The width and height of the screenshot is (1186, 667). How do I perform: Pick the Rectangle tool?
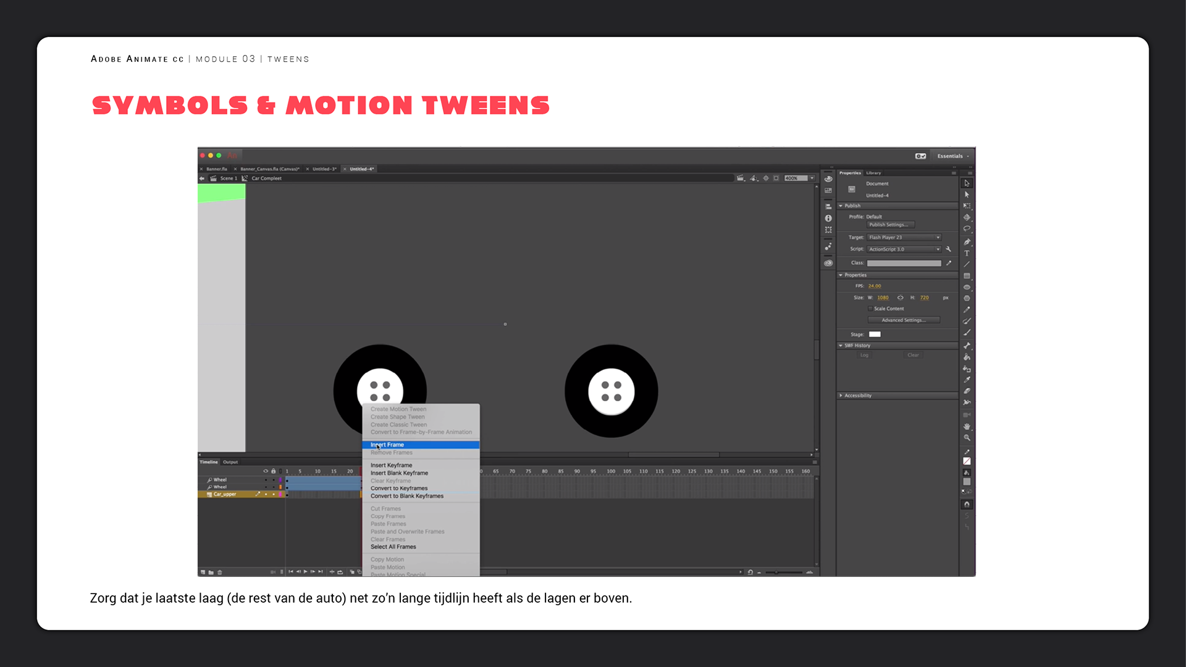coord(967,276)
